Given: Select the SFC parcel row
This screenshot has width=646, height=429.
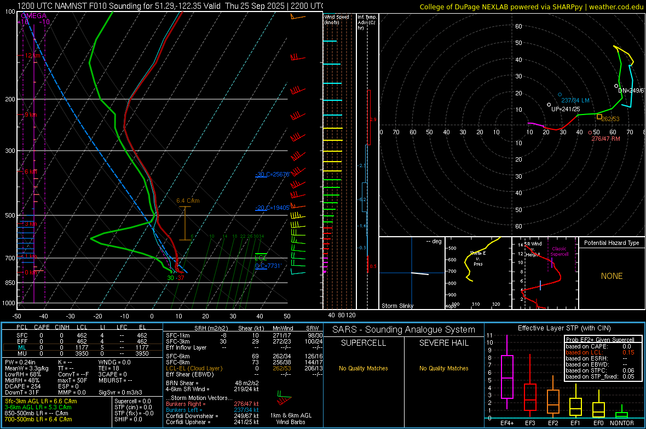Looking at the screenshot, I should pyautogui.click(x=83, y=335).
